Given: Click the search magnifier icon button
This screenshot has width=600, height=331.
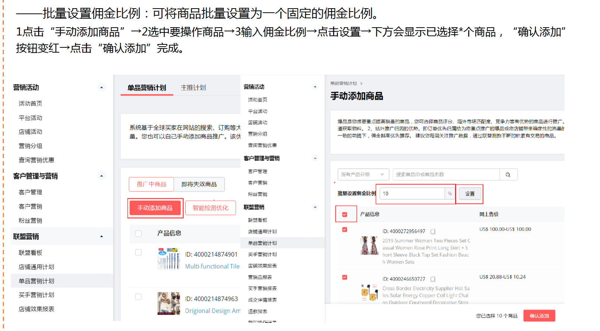Looking at the screenshot, I should pyautogui.click(x=508, y=175).
